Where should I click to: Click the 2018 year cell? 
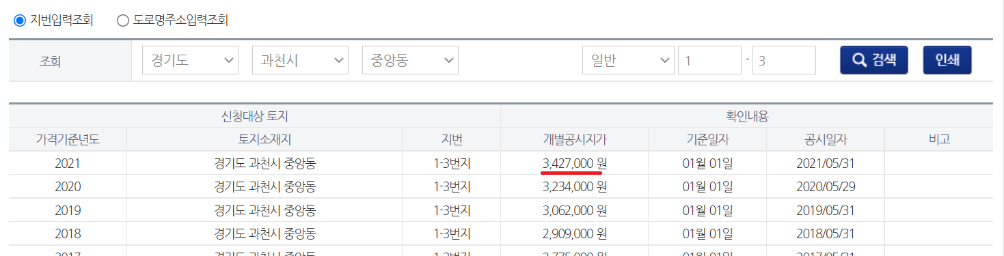click(68, 233)
